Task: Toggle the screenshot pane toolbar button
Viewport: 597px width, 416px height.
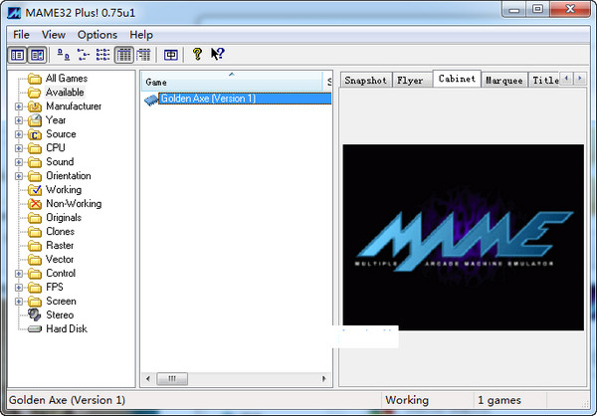Action: click(x=37, y=55)
